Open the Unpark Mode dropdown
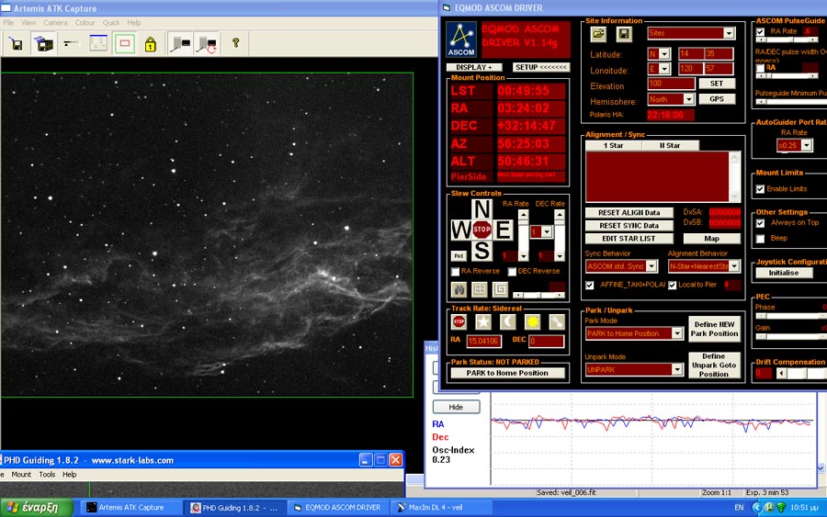 point(676,369)
